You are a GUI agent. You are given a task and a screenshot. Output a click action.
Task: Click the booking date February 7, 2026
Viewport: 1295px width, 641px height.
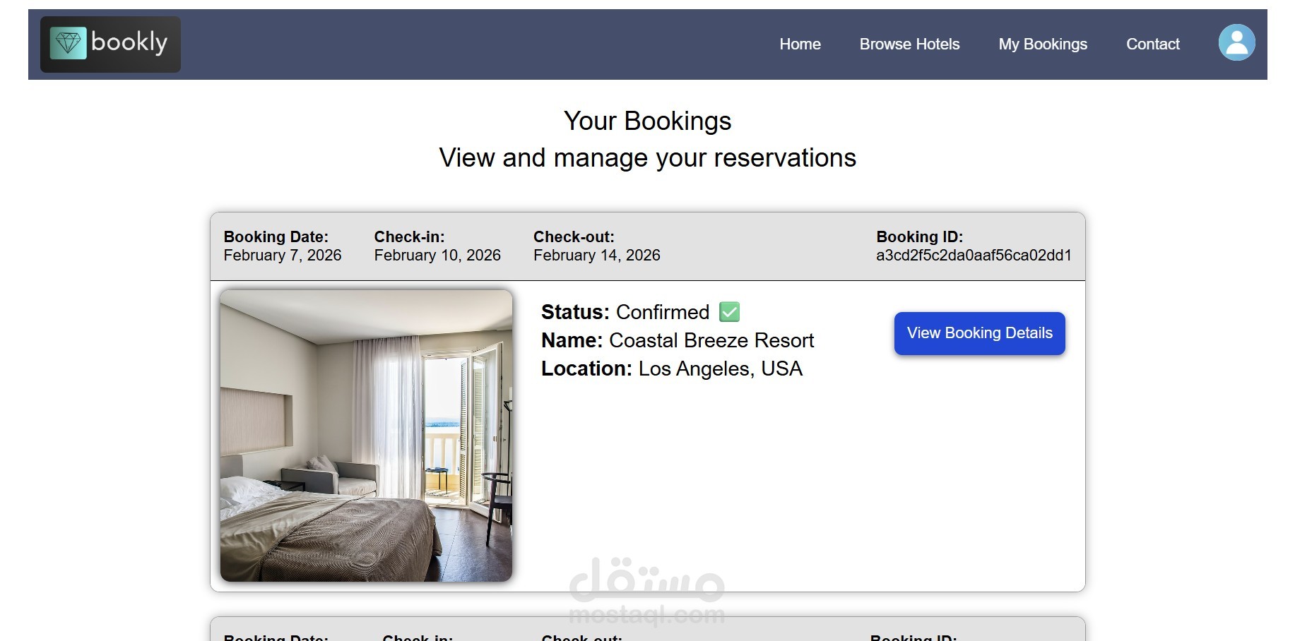click(x=283, y=256)
